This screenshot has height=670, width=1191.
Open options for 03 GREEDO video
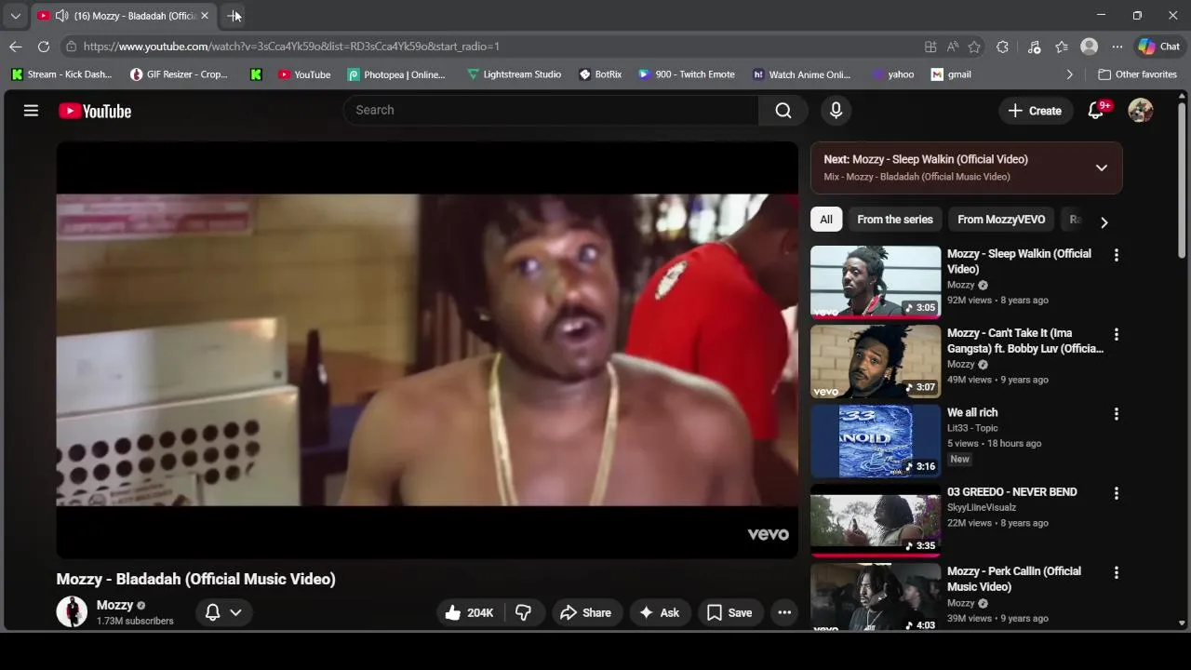tap(1117, 493)
